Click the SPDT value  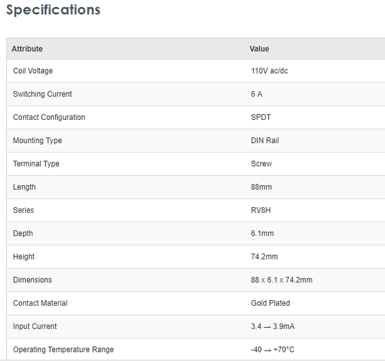[261, 117]
